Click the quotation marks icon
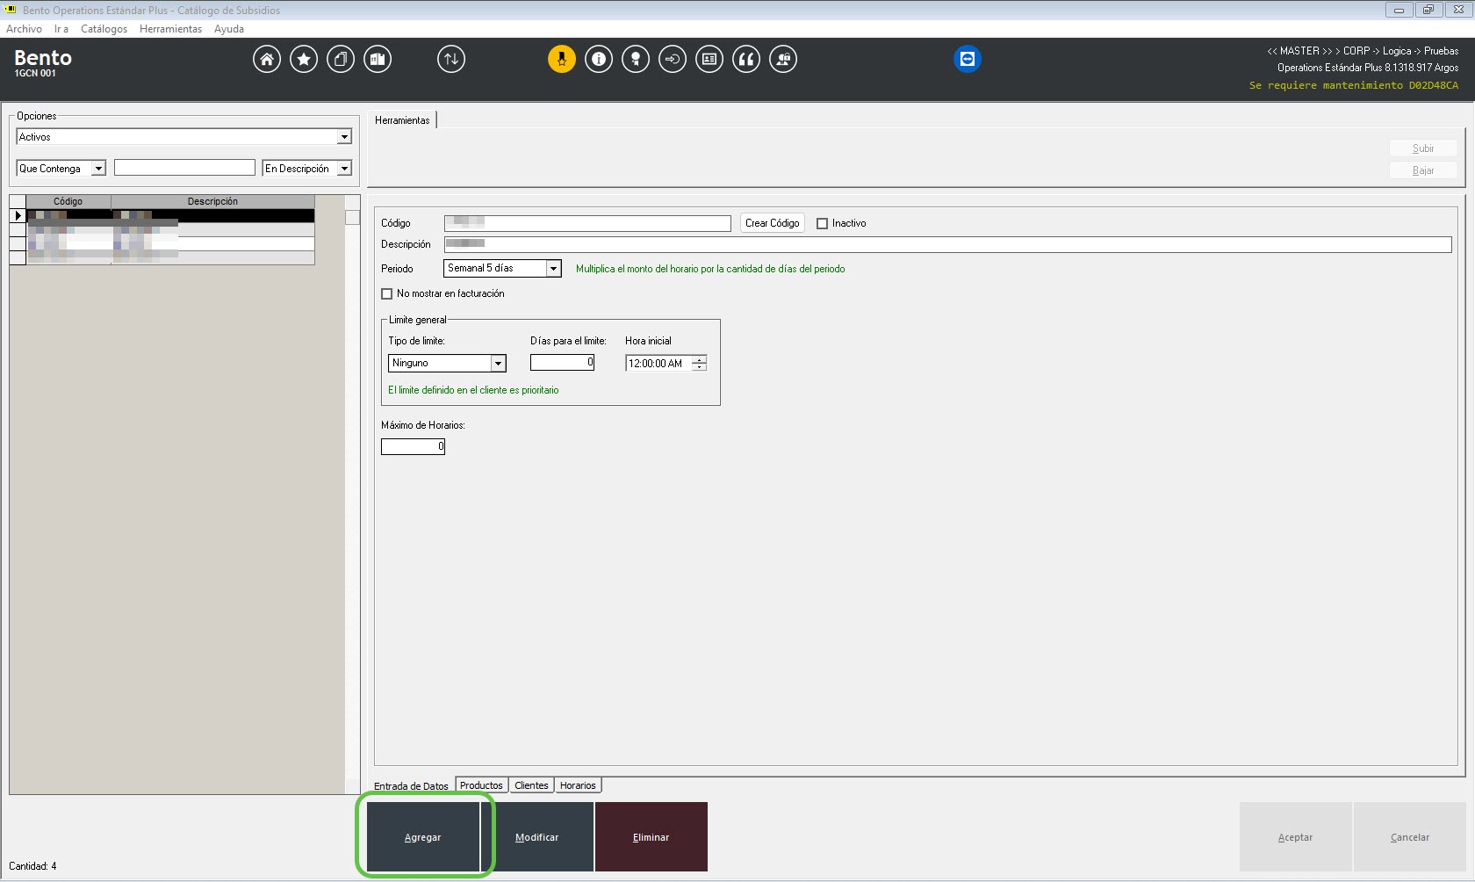 click(746, 59)
